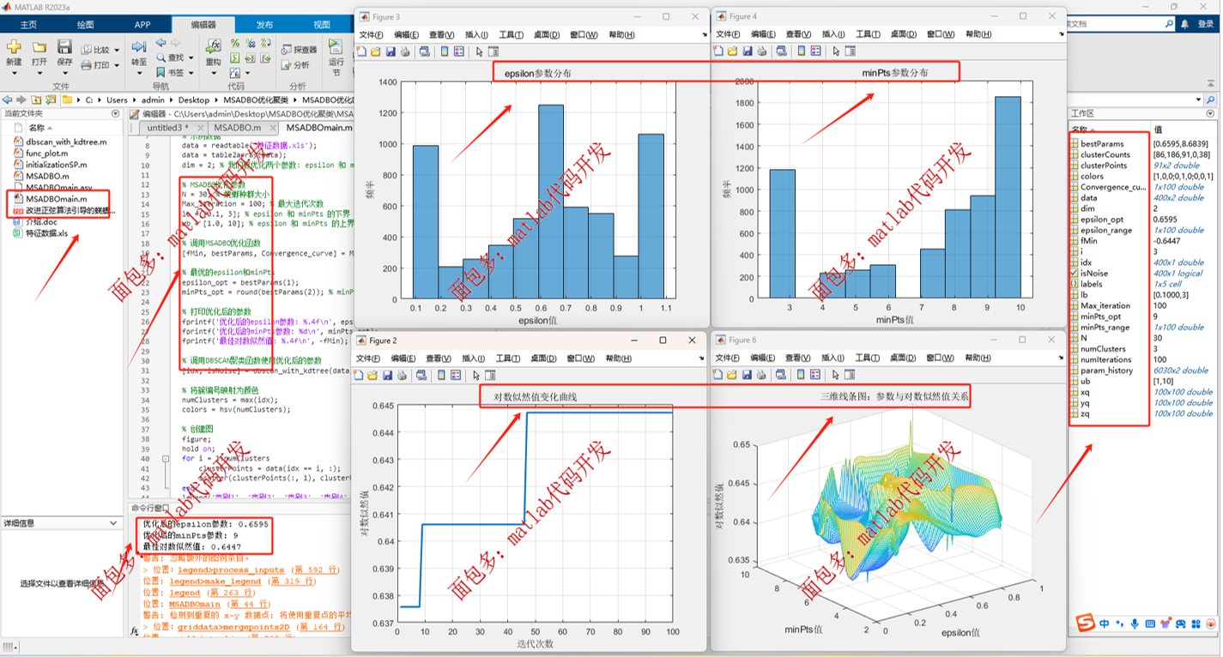Click the browse for folder icon
Screen dimensions: 1223x657
51,99
